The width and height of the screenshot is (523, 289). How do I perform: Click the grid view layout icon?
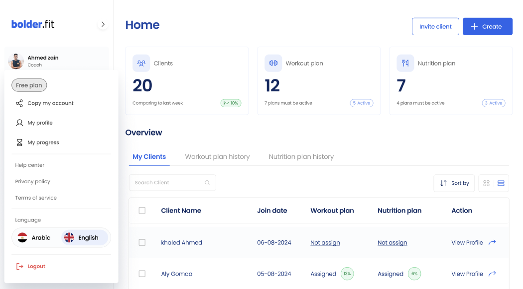coord(487,183)
